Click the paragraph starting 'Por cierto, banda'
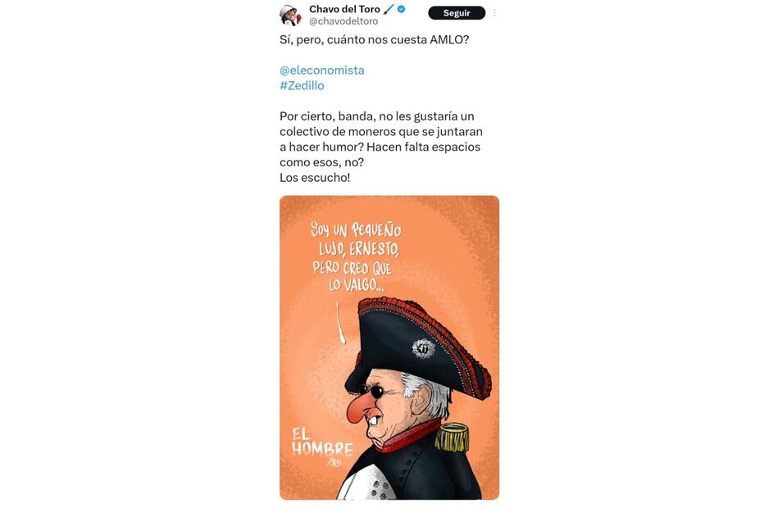The width and height of the screenshot is (764, 508). click(x=381, y=139)
